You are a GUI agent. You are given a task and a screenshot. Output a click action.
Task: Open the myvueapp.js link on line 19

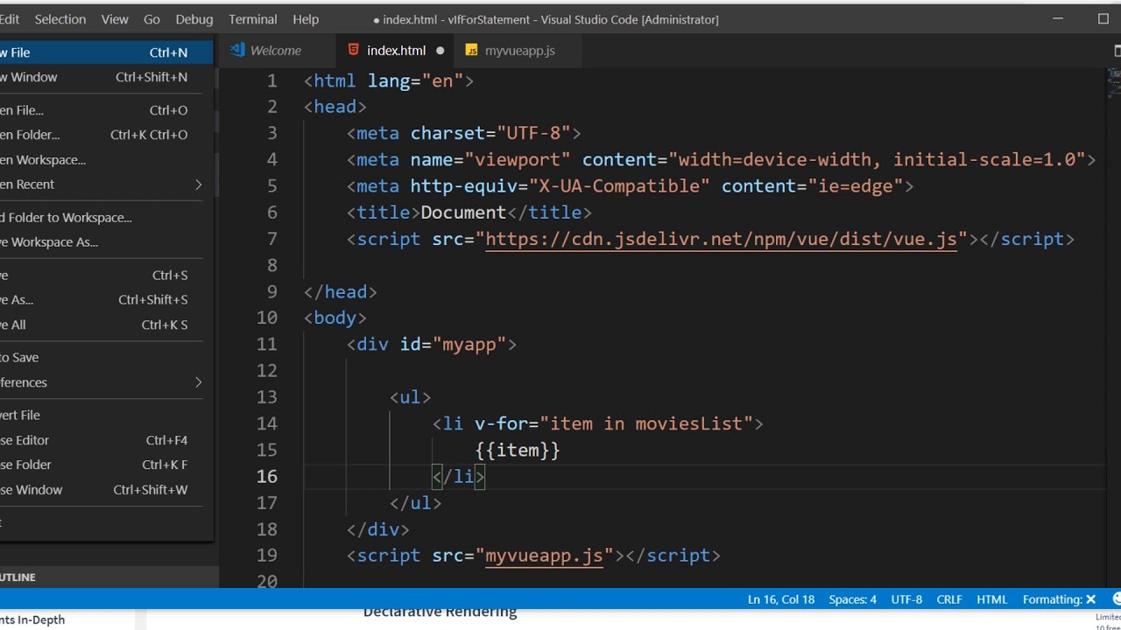pyautogui.click(x=544, y=556)
